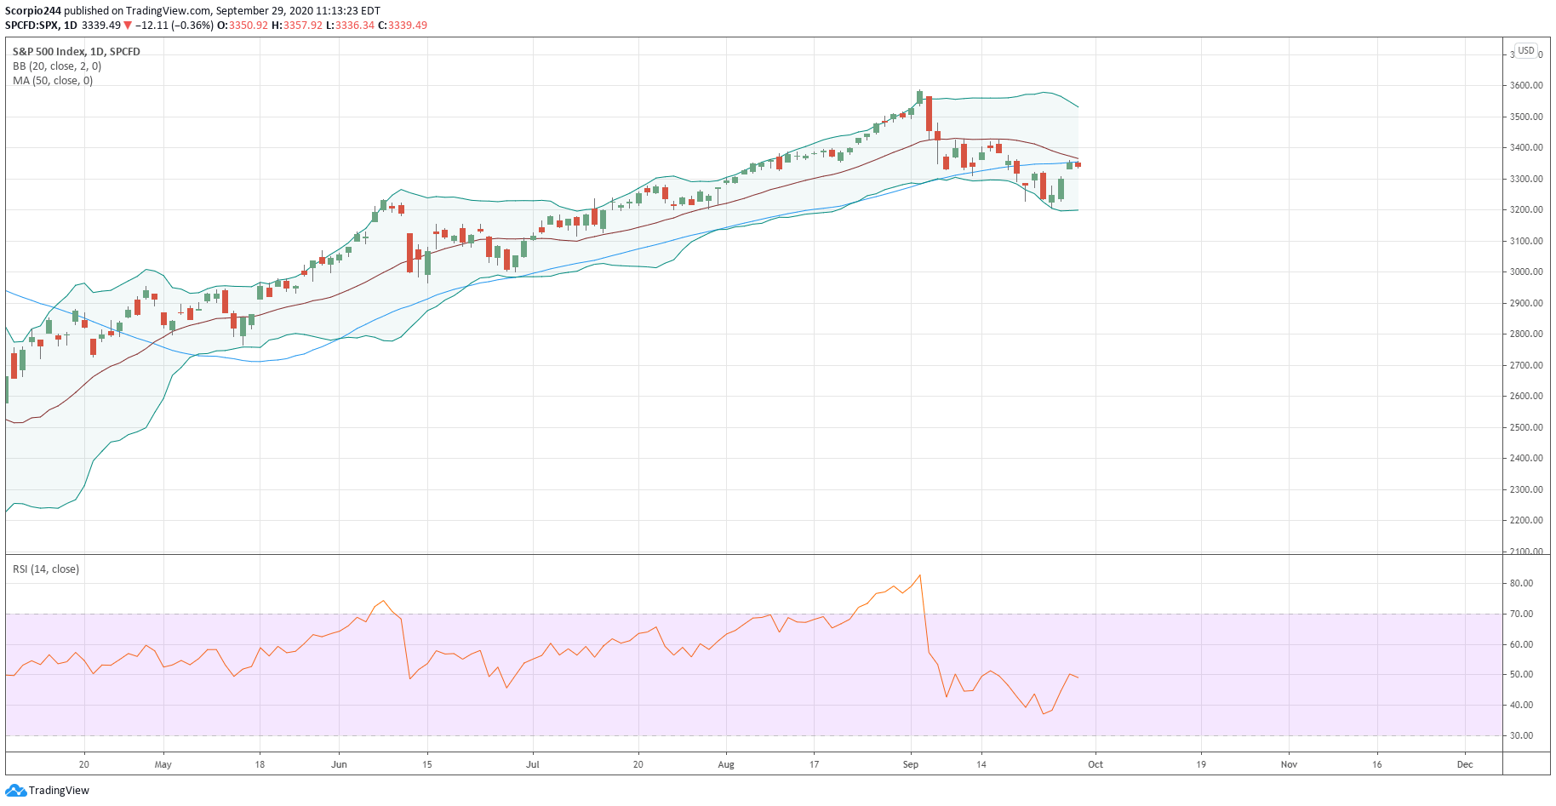1556x806 pixels.
Task: Click the 2400.00 price axis label
Action: [1526, 459]
